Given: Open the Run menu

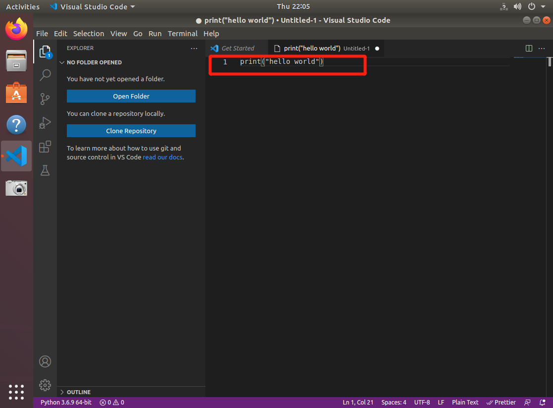Looking at the screenshot, I should [x=155, y=34].
